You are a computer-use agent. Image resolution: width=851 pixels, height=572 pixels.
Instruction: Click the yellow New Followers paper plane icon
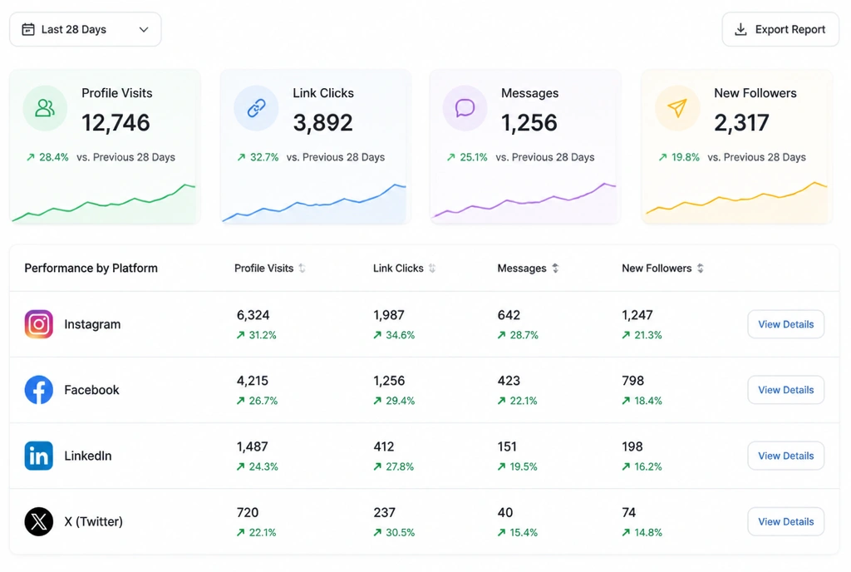[677, 108]
